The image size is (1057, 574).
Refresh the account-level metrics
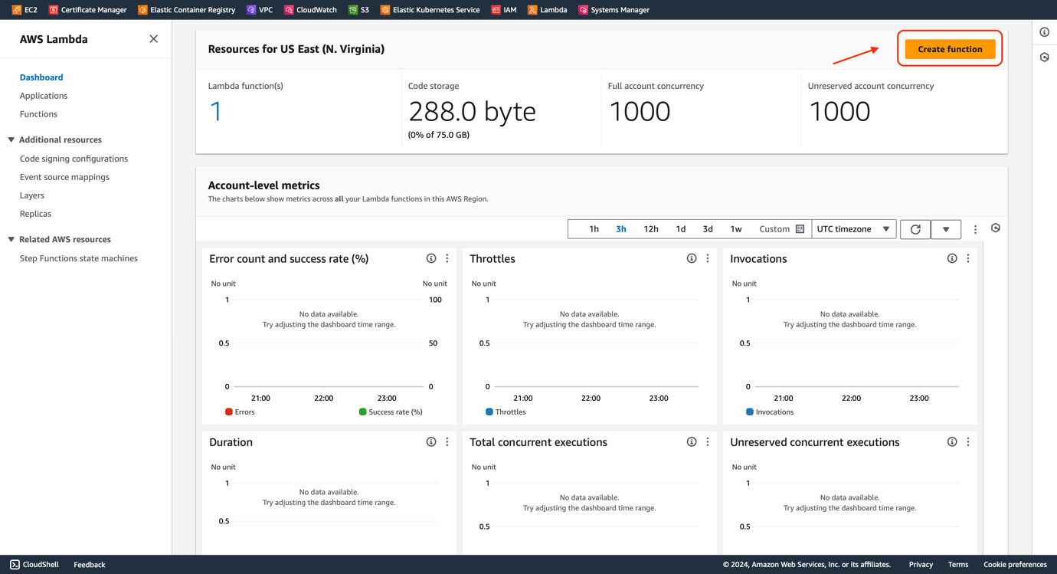pyautogui.click(x=915, y=229)
